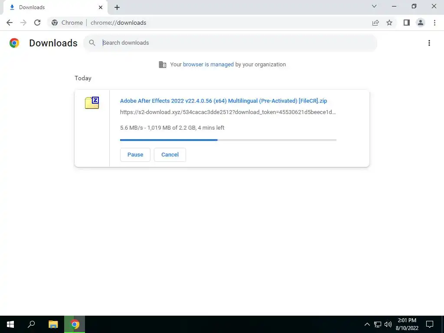Viewport: 444px width, 333px height.
Task: Click the Chrome site info icon in address bar
Action: pyautogui.click(x=55, y=23)
